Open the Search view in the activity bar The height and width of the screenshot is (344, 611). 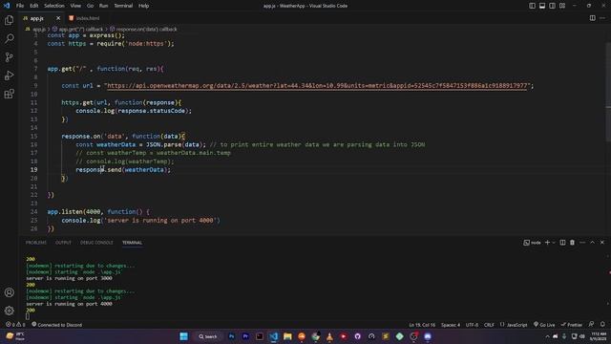(9, 38)
